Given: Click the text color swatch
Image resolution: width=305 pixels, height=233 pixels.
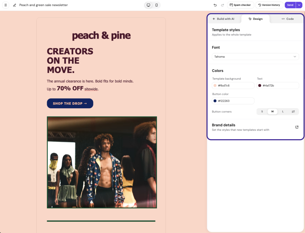Looking at the screenshot, I should click(260, 85).
